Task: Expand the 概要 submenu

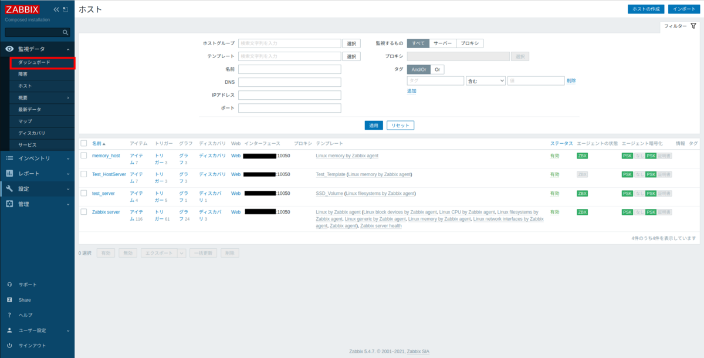Action: 68,97
